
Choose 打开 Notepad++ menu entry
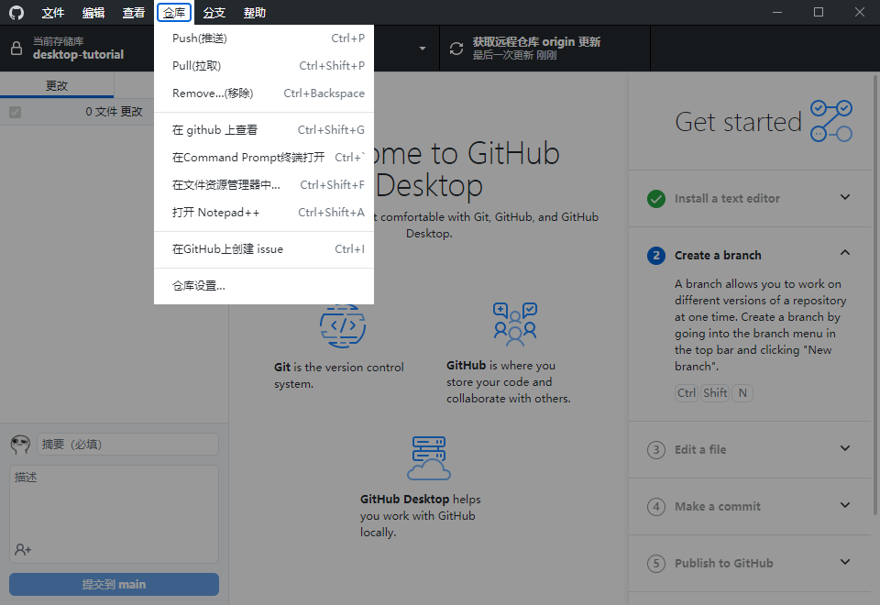[264, 213]
